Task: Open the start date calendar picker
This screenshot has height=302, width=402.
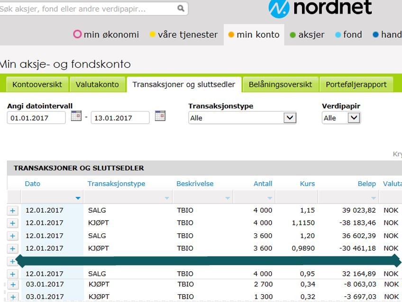Action: click(76, 116)
